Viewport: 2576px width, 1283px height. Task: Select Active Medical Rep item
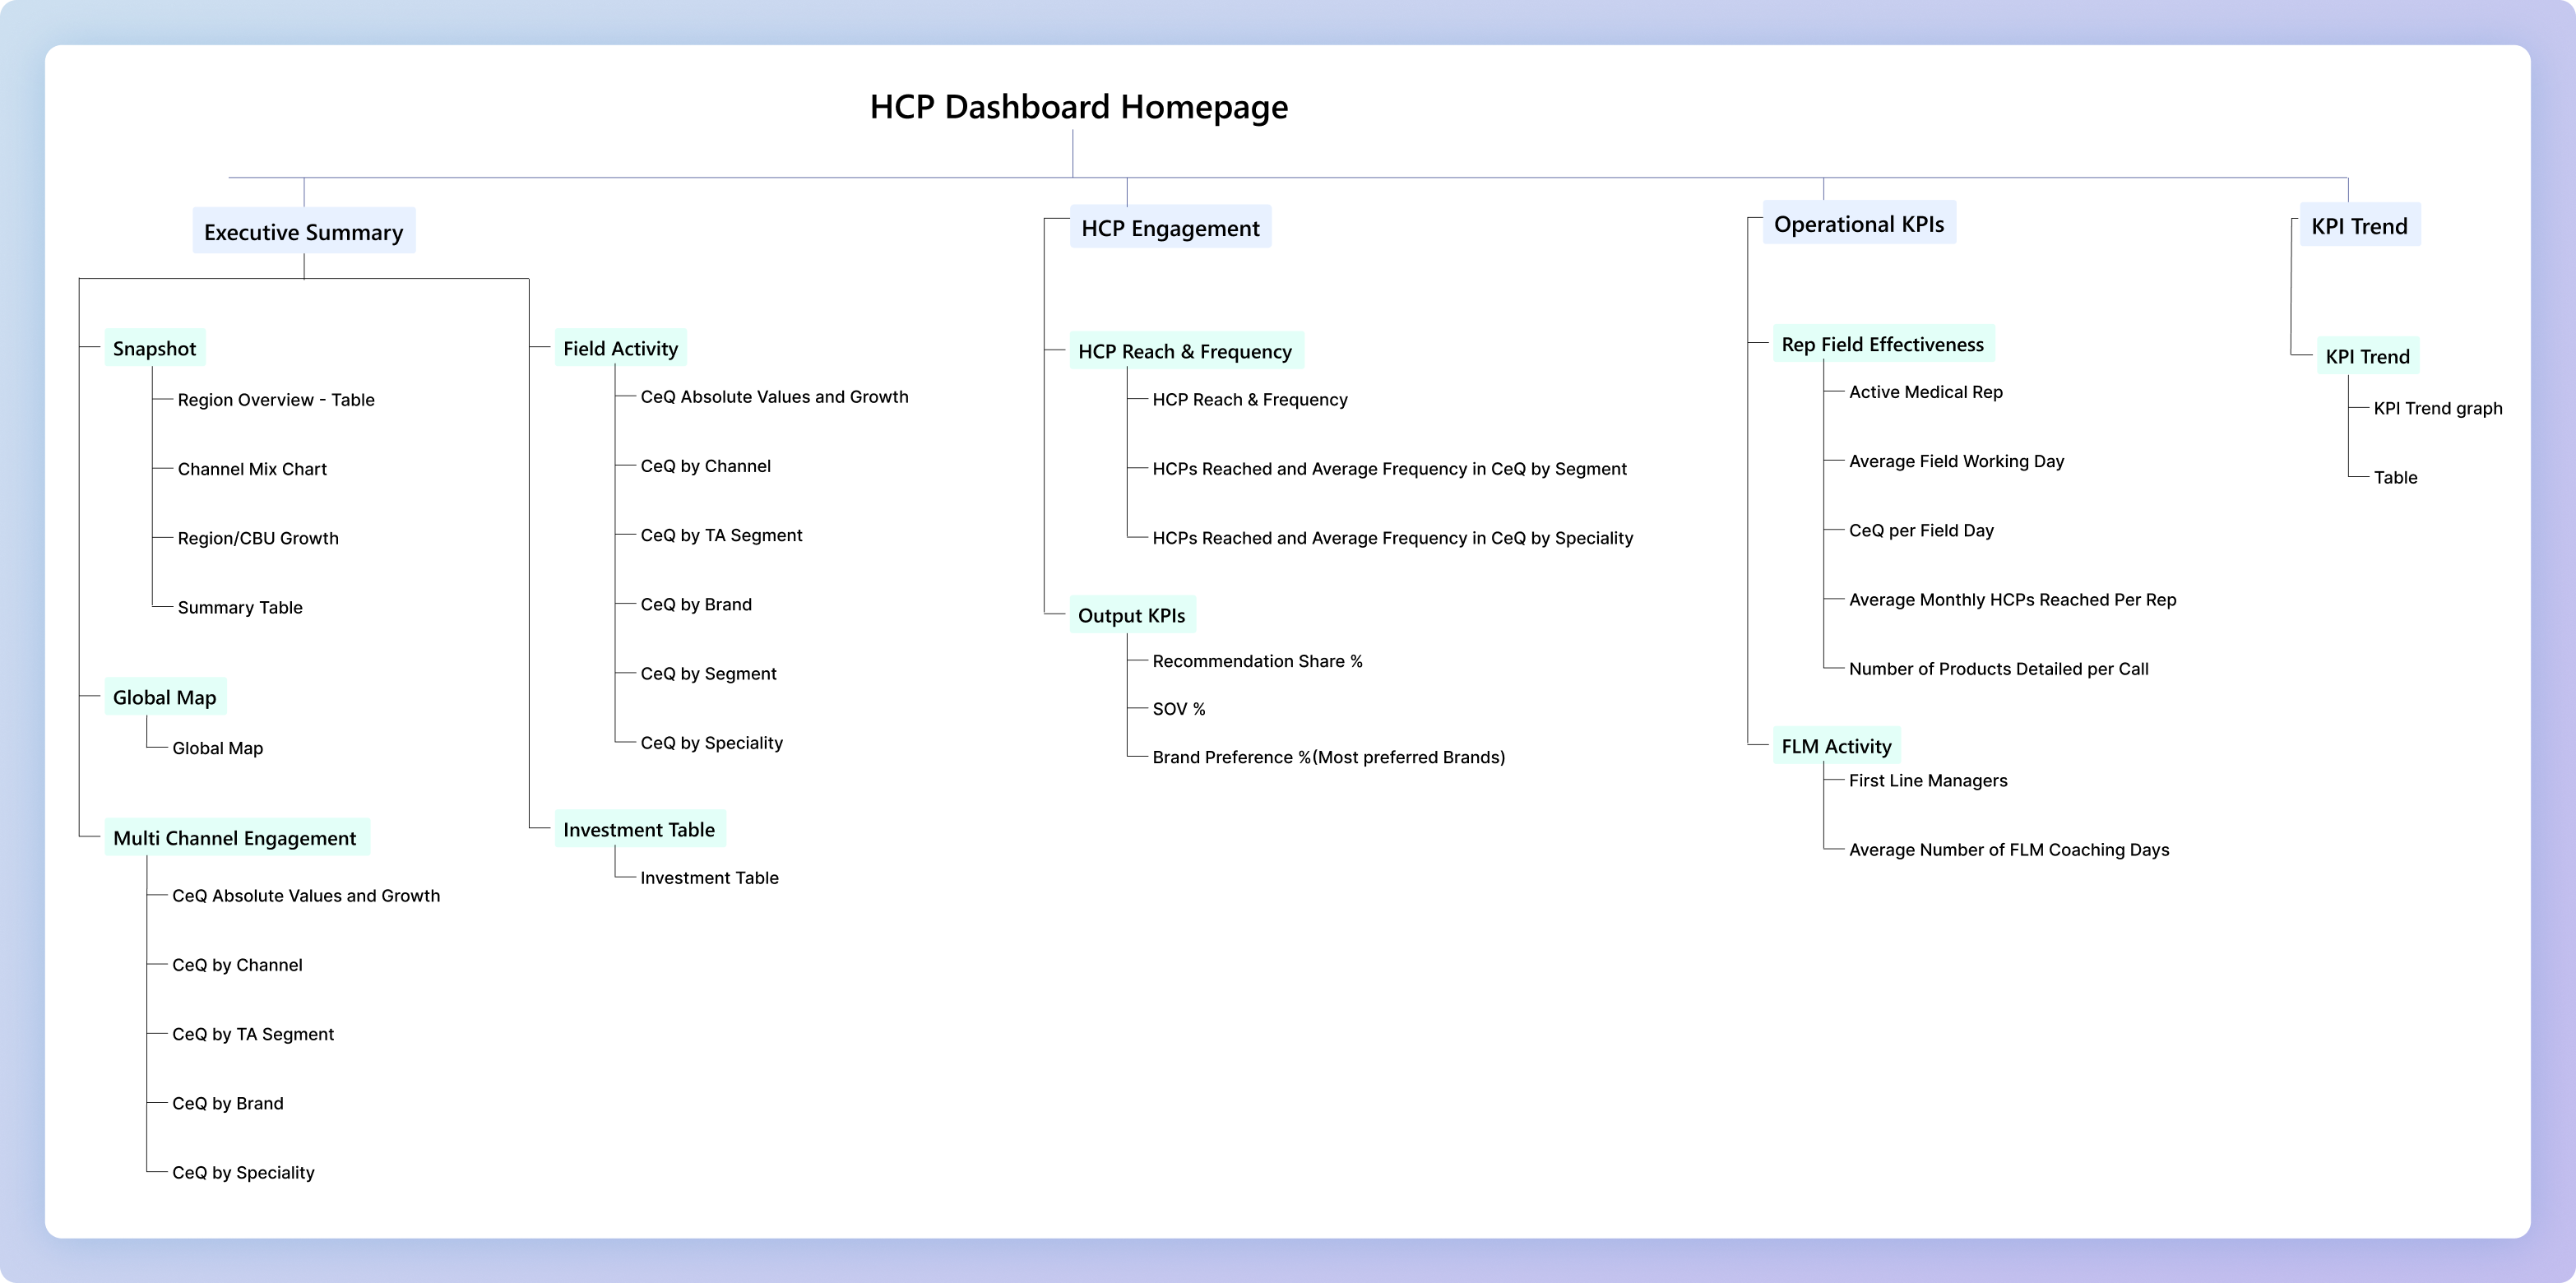(1925, 392)
